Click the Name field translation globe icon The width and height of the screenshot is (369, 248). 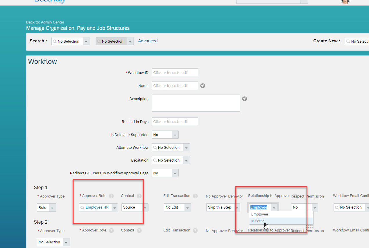[x=203, y=86]
